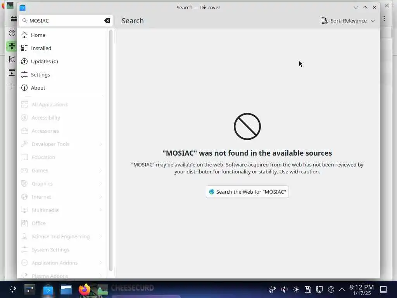Click the brightness icon in the system tray

click(296, 289)
